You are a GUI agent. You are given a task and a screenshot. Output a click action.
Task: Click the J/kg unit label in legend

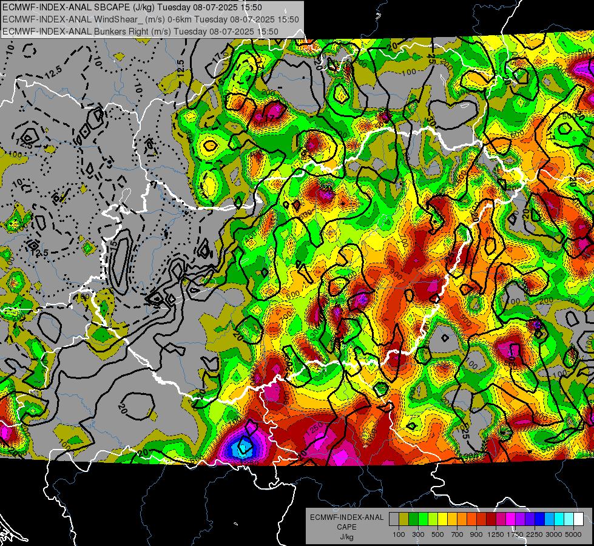346,537
